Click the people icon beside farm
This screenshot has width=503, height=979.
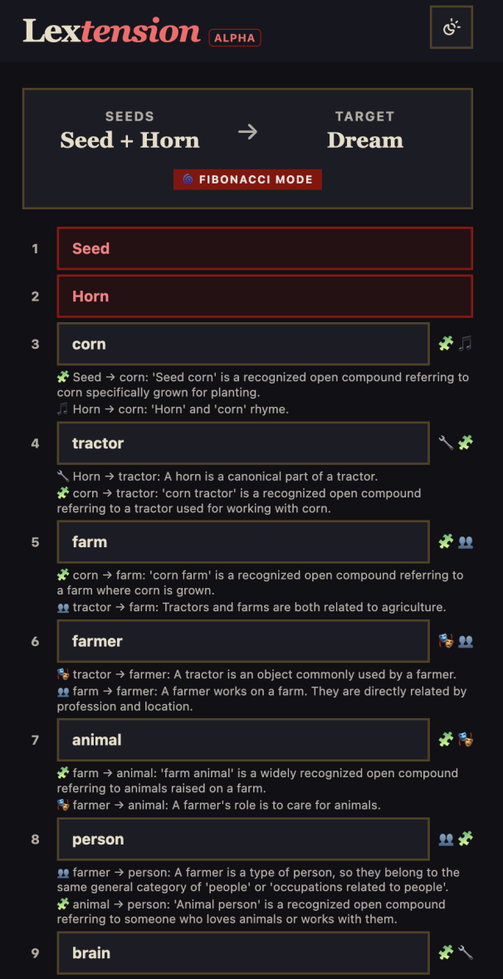(x=465, y=541)
